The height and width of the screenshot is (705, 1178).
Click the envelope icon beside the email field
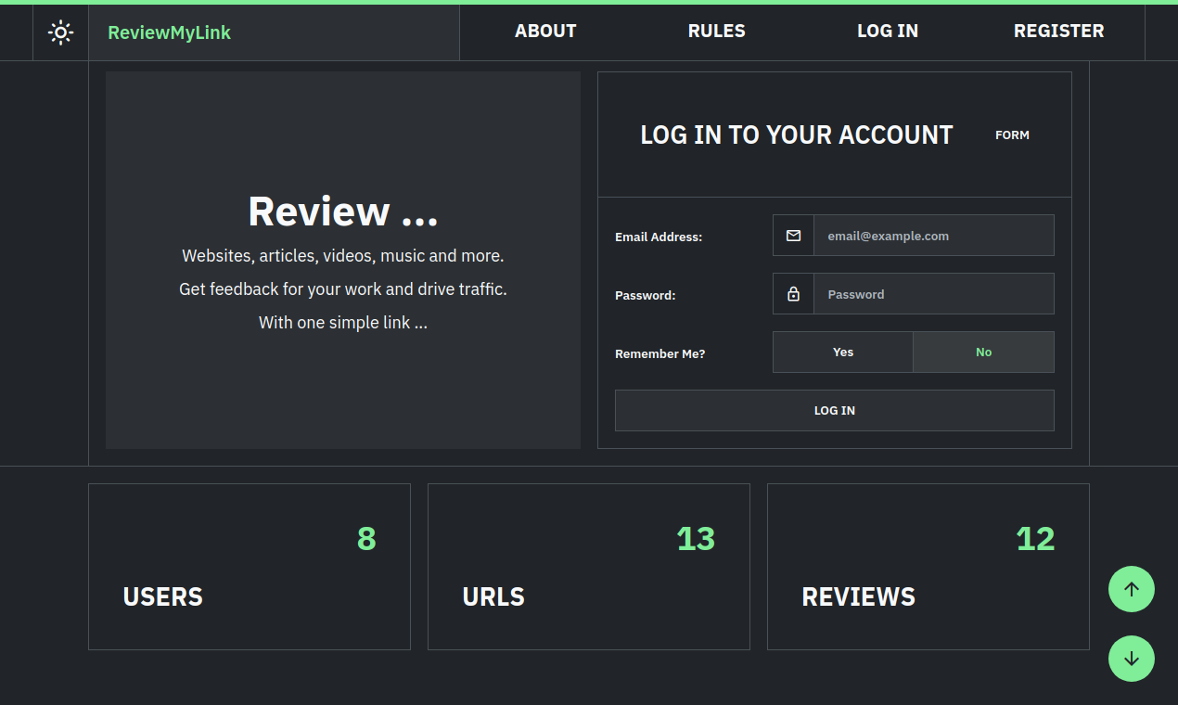(792, 235)
